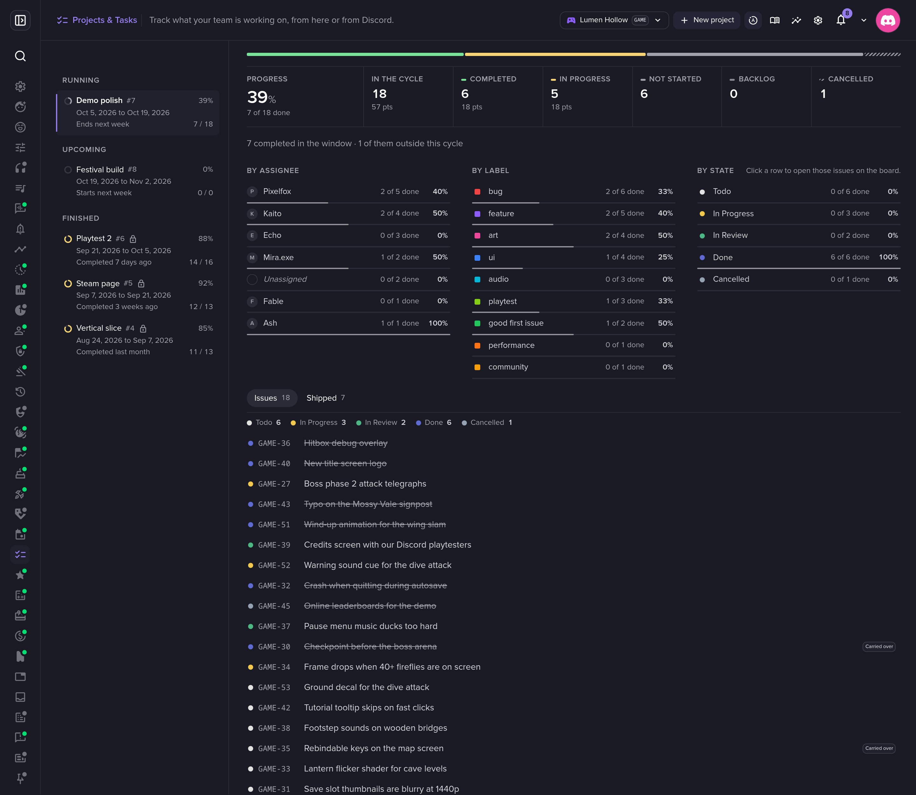Screen dimensions: 916x795
Task: Toggle the Todo state filter above the issues
Action: point(264,422)
